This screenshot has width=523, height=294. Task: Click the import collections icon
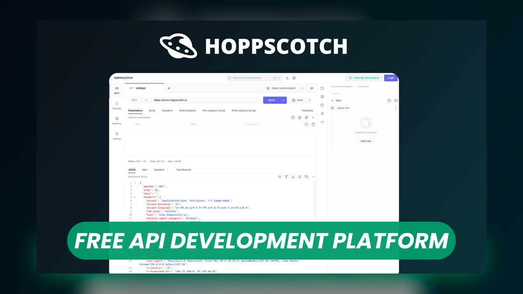[396, 101]
